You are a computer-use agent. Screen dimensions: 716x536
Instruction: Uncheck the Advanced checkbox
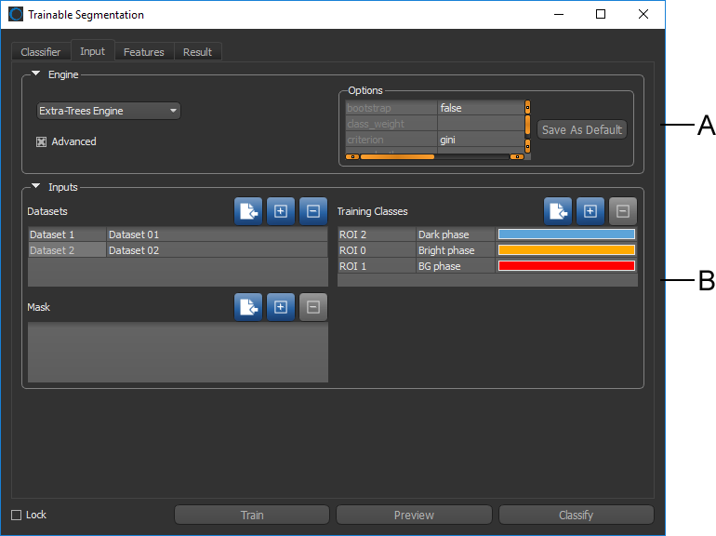[x=42, y=141]
